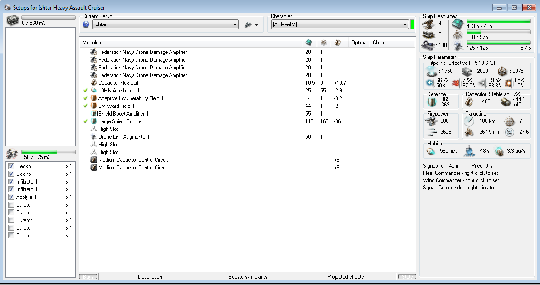Open the Character All level V dropdown
540x285 pixels.
[x=404, y=24]
